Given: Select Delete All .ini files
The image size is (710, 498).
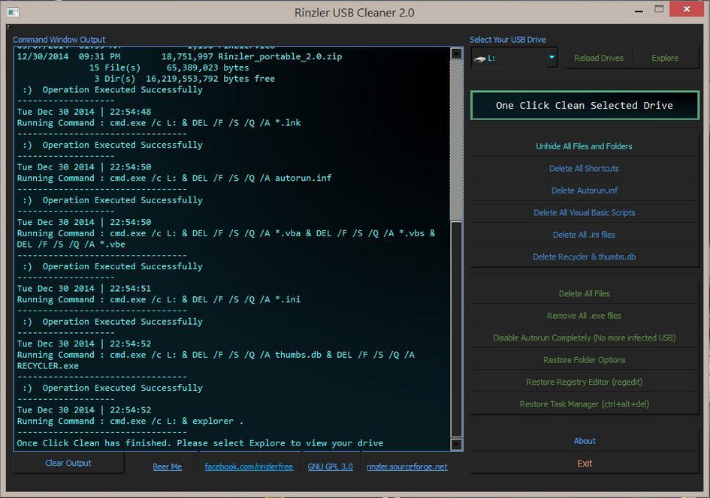Looking at the screenshot, I should [584, 235].
